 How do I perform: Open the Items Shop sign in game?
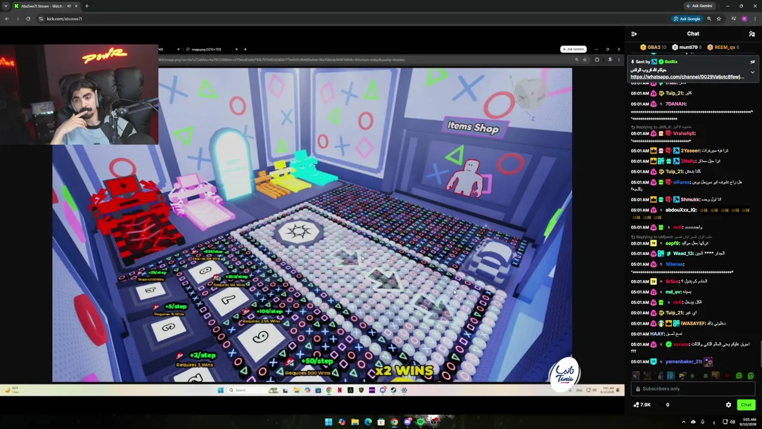[473, 126]
